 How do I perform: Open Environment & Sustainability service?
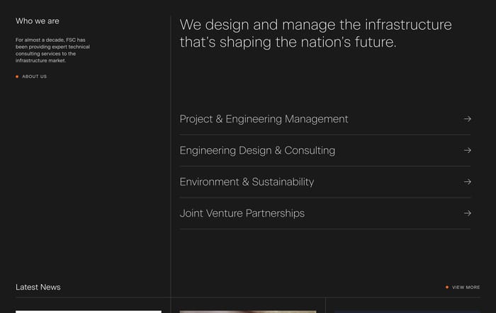click(x=247, y=181)
